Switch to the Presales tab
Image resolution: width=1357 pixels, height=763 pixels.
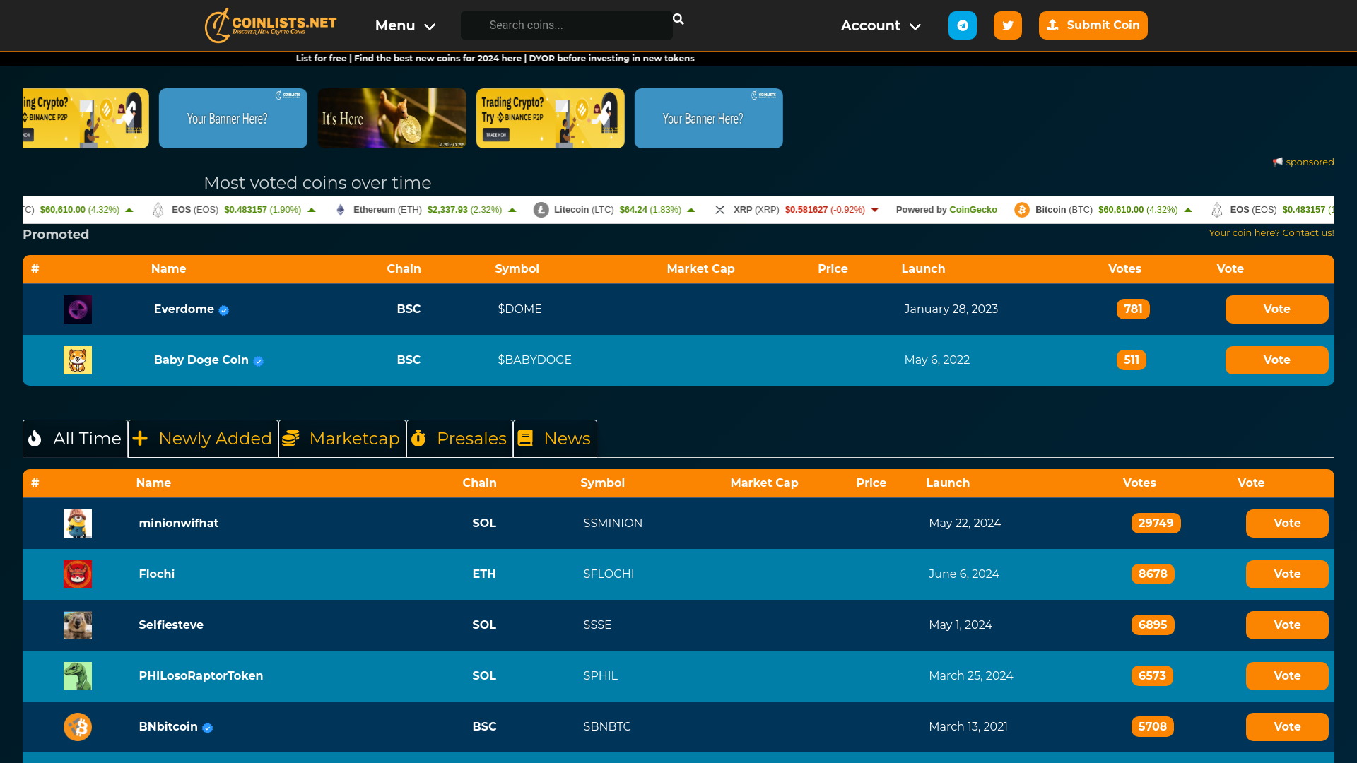(459, 439)
